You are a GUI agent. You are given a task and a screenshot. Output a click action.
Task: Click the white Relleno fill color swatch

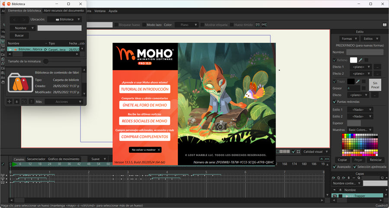(x=353, y=60)
